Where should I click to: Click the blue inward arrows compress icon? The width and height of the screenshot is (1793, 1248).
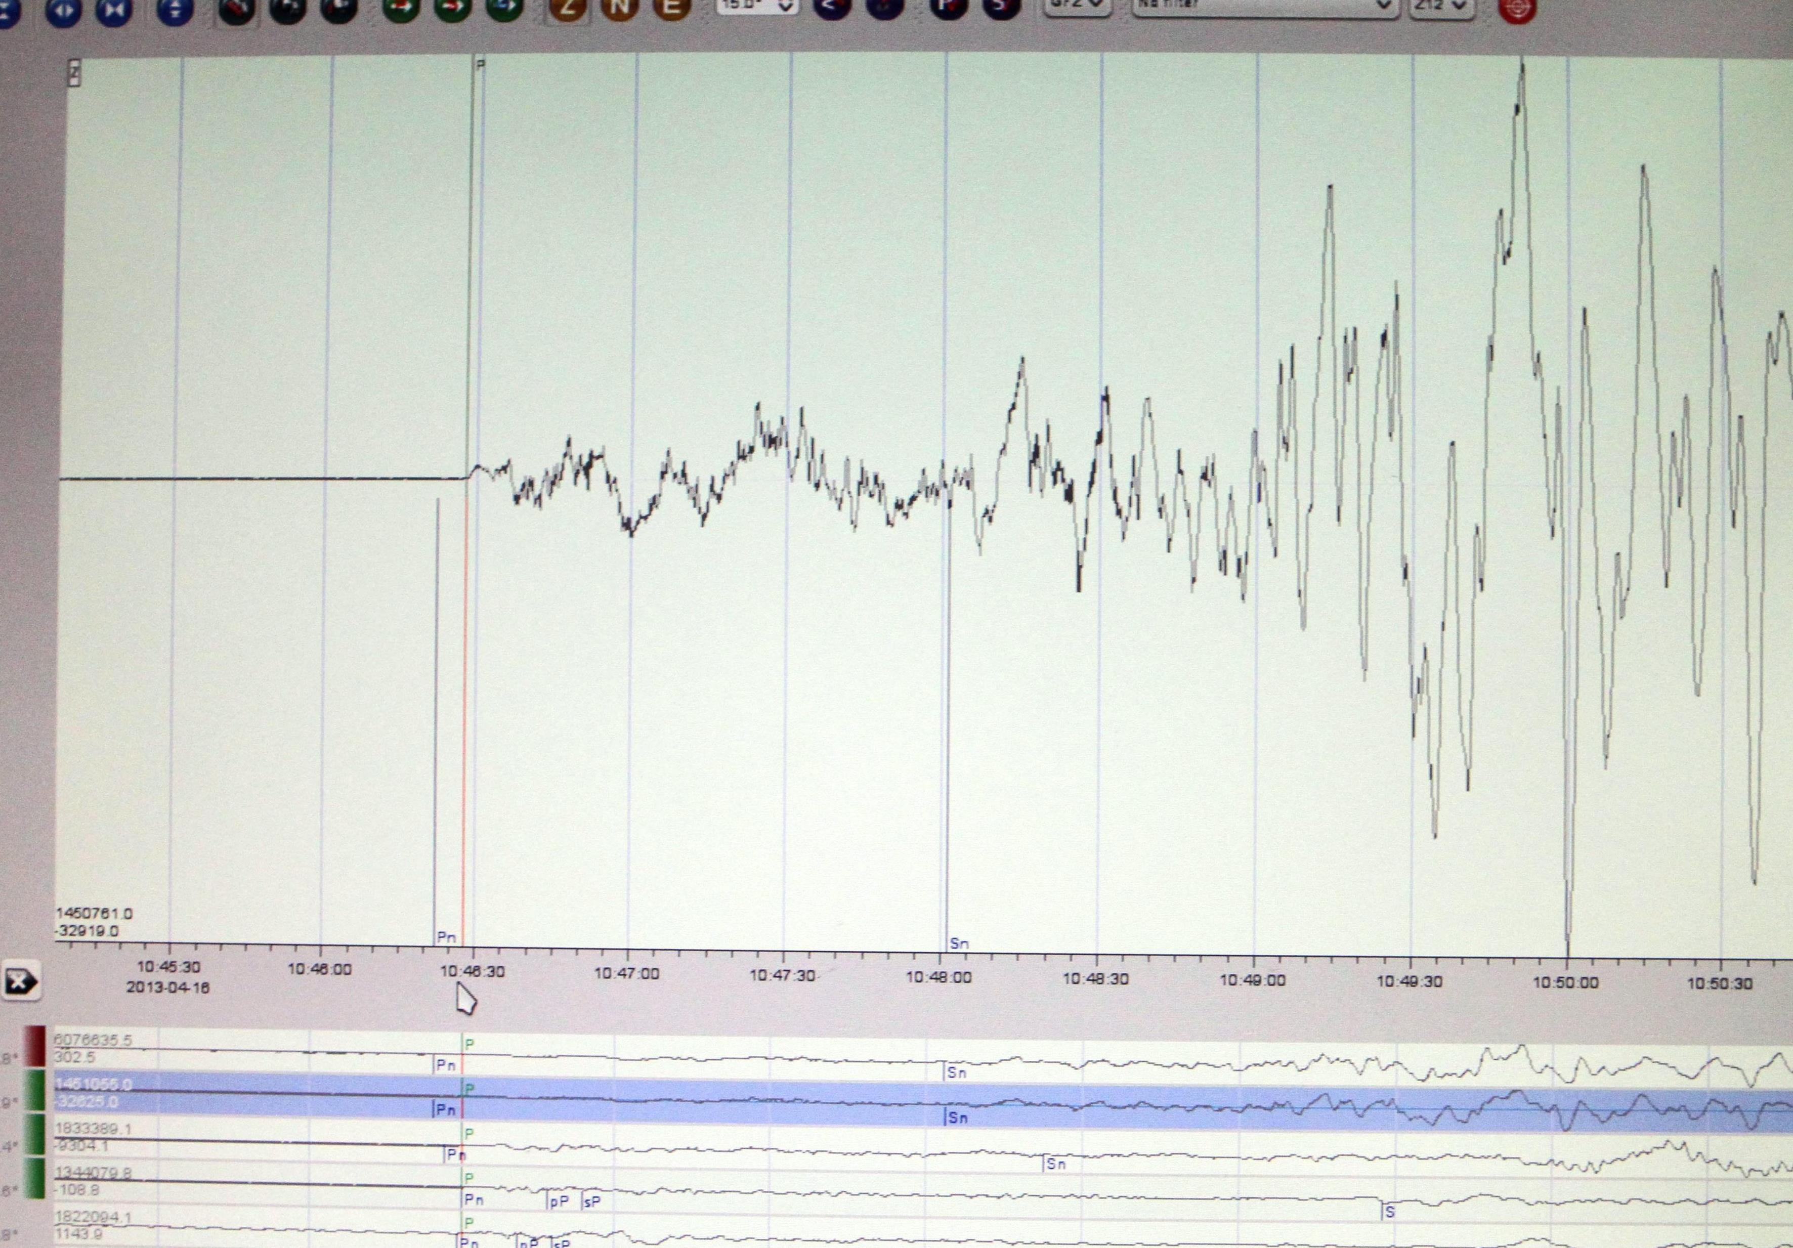coord(114,11)
